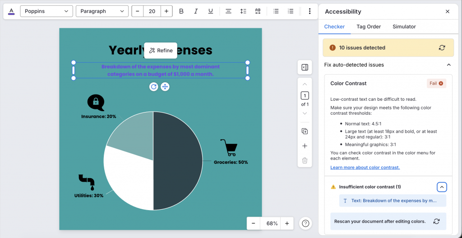Refresh the 10 issues detected scan
The height and width of the screenshot is (238, 462).
[x=442, y=48]
